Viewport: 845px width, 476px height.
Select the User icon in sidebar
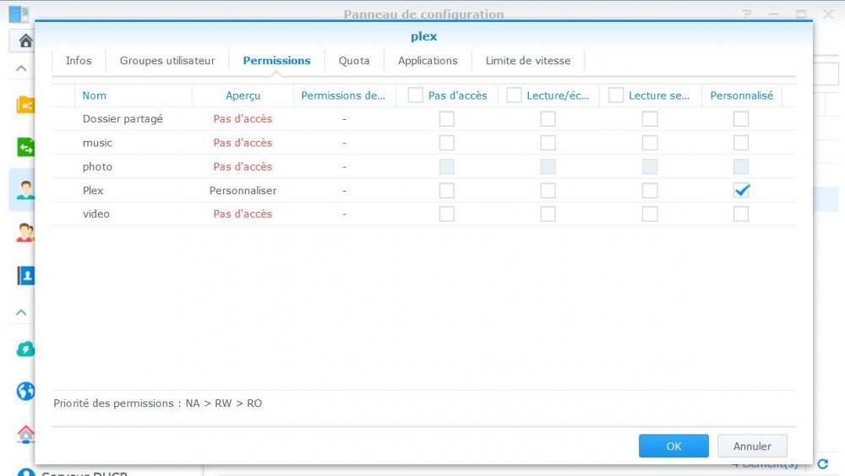(x=25, y=190)
